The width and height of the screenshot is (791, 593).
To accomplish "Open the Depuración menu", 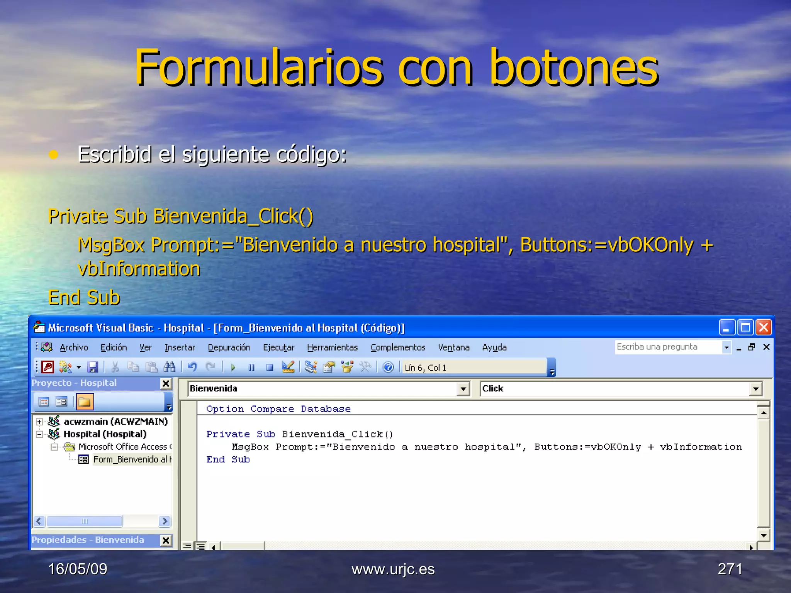I will click(229, 347).
